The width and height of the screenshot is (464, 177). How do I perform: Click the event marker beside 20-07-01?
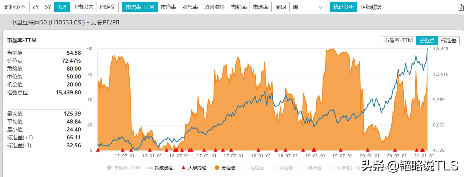(395, 150)
